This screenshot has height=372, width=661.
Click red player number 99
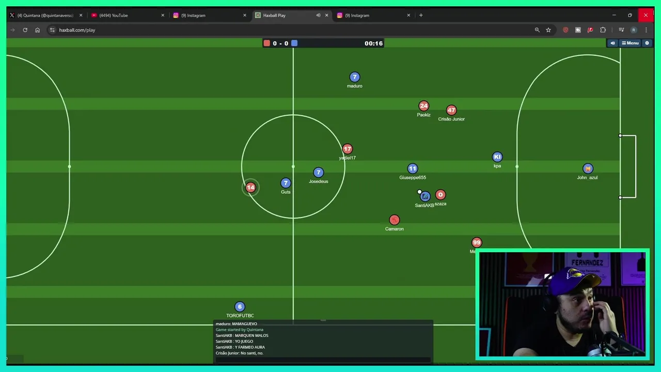coord(476,242)
